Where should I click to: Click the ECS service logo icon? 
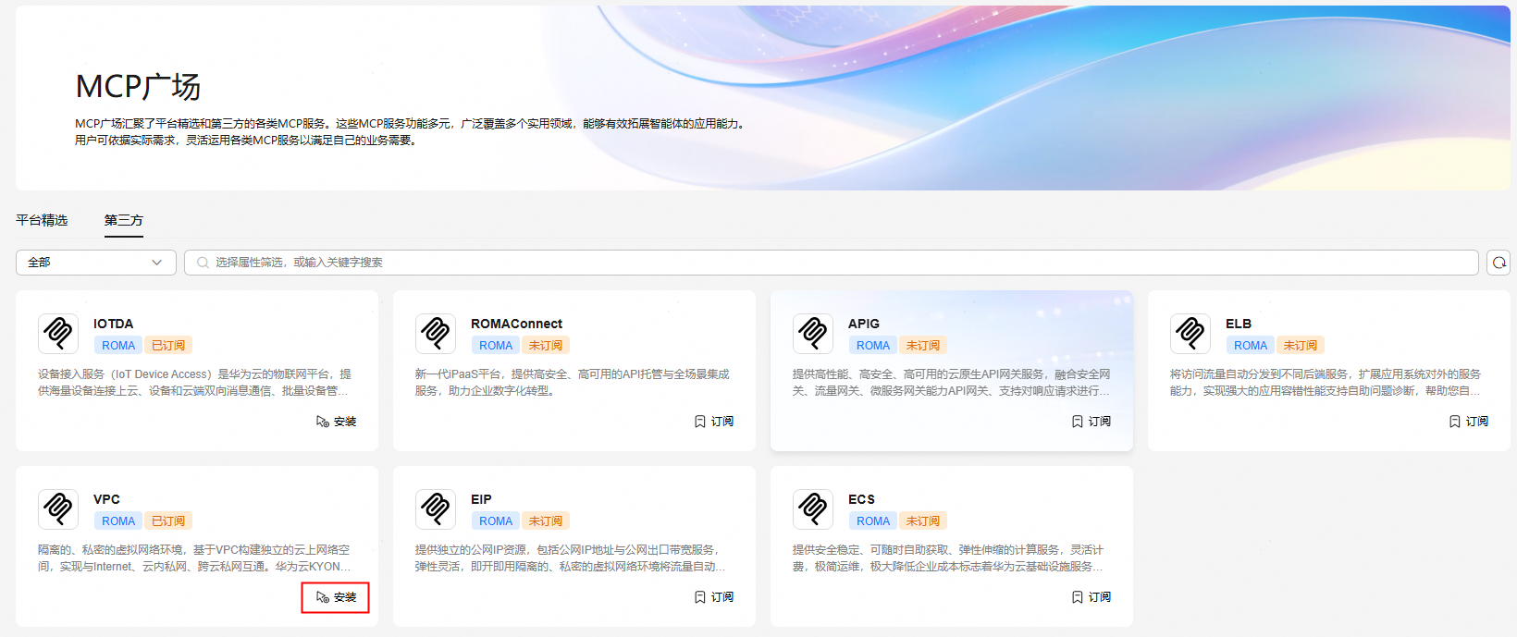pos(813,508)
